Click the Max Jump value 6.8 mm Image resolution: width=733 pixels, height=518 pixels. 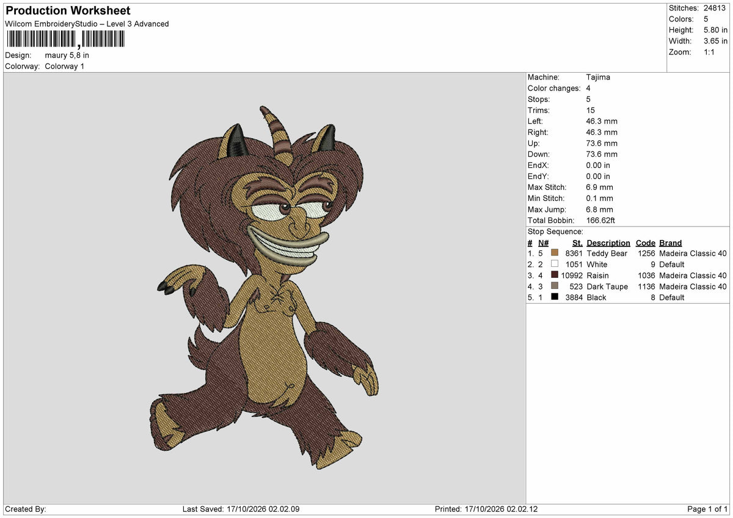[x=599, y=209]
